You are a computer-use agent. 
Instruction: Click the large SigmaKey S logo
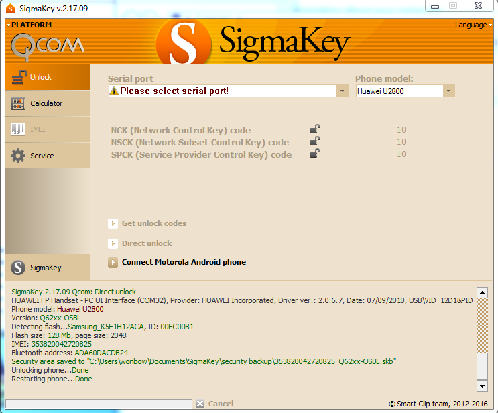point(184,42)
